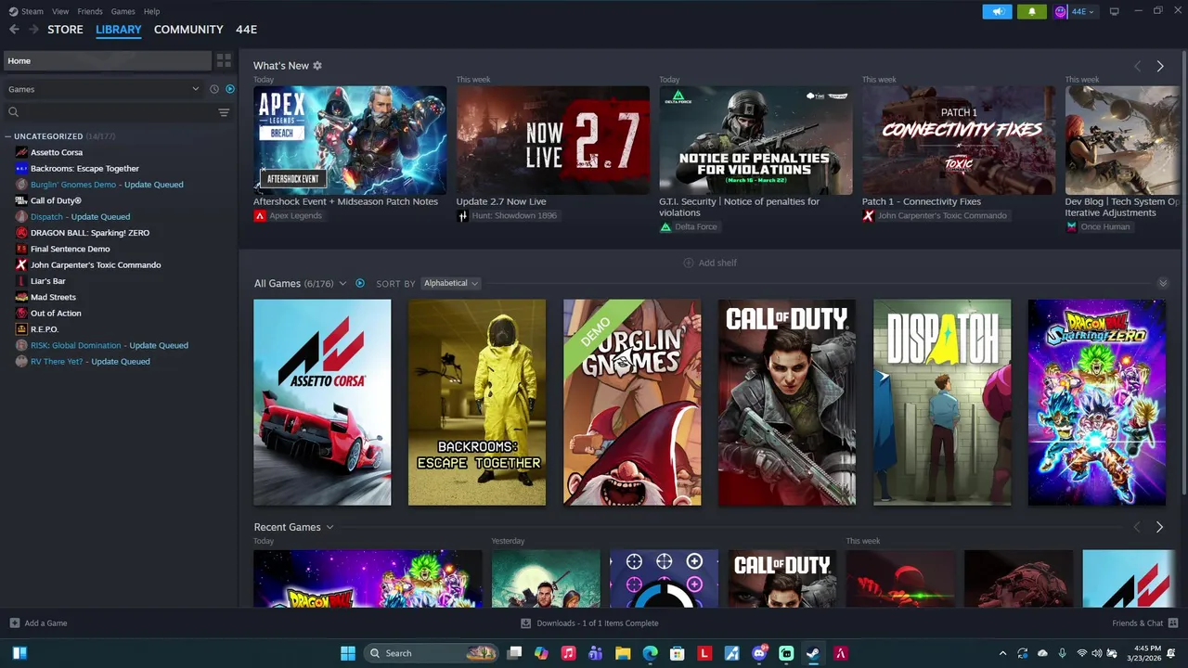The image size is (1188, 668).
Task: Expand the All Games shelf title dropdown
Action: (342, 283)
